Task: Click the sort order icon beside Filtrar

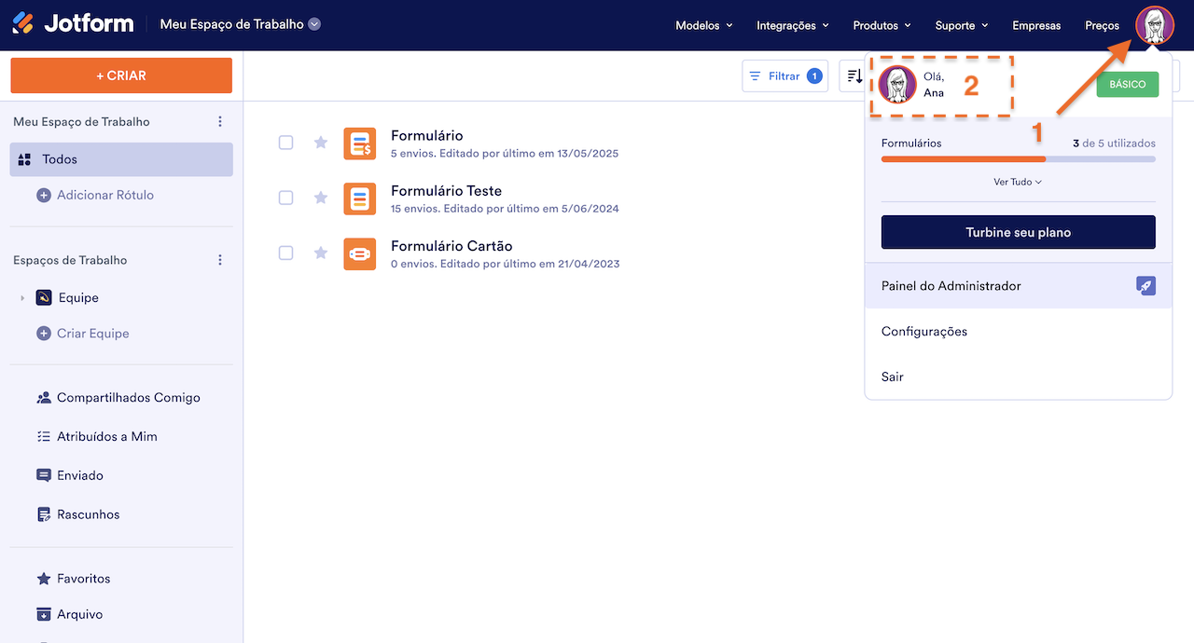Action: 854,75
